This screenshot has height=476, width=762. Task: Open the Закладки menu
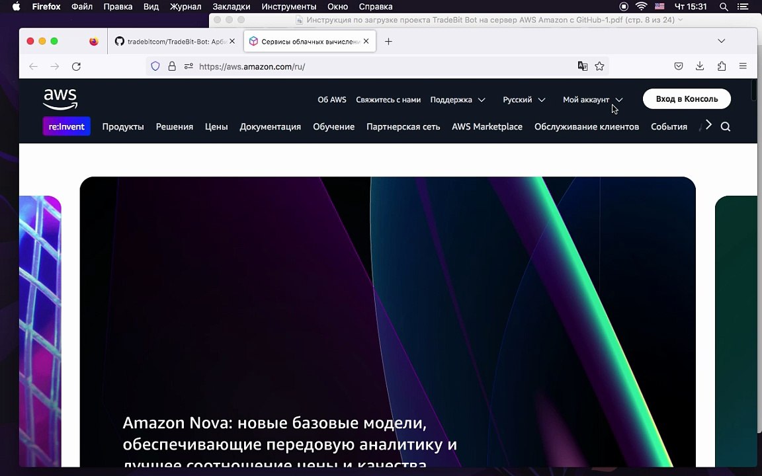(232, 7)
